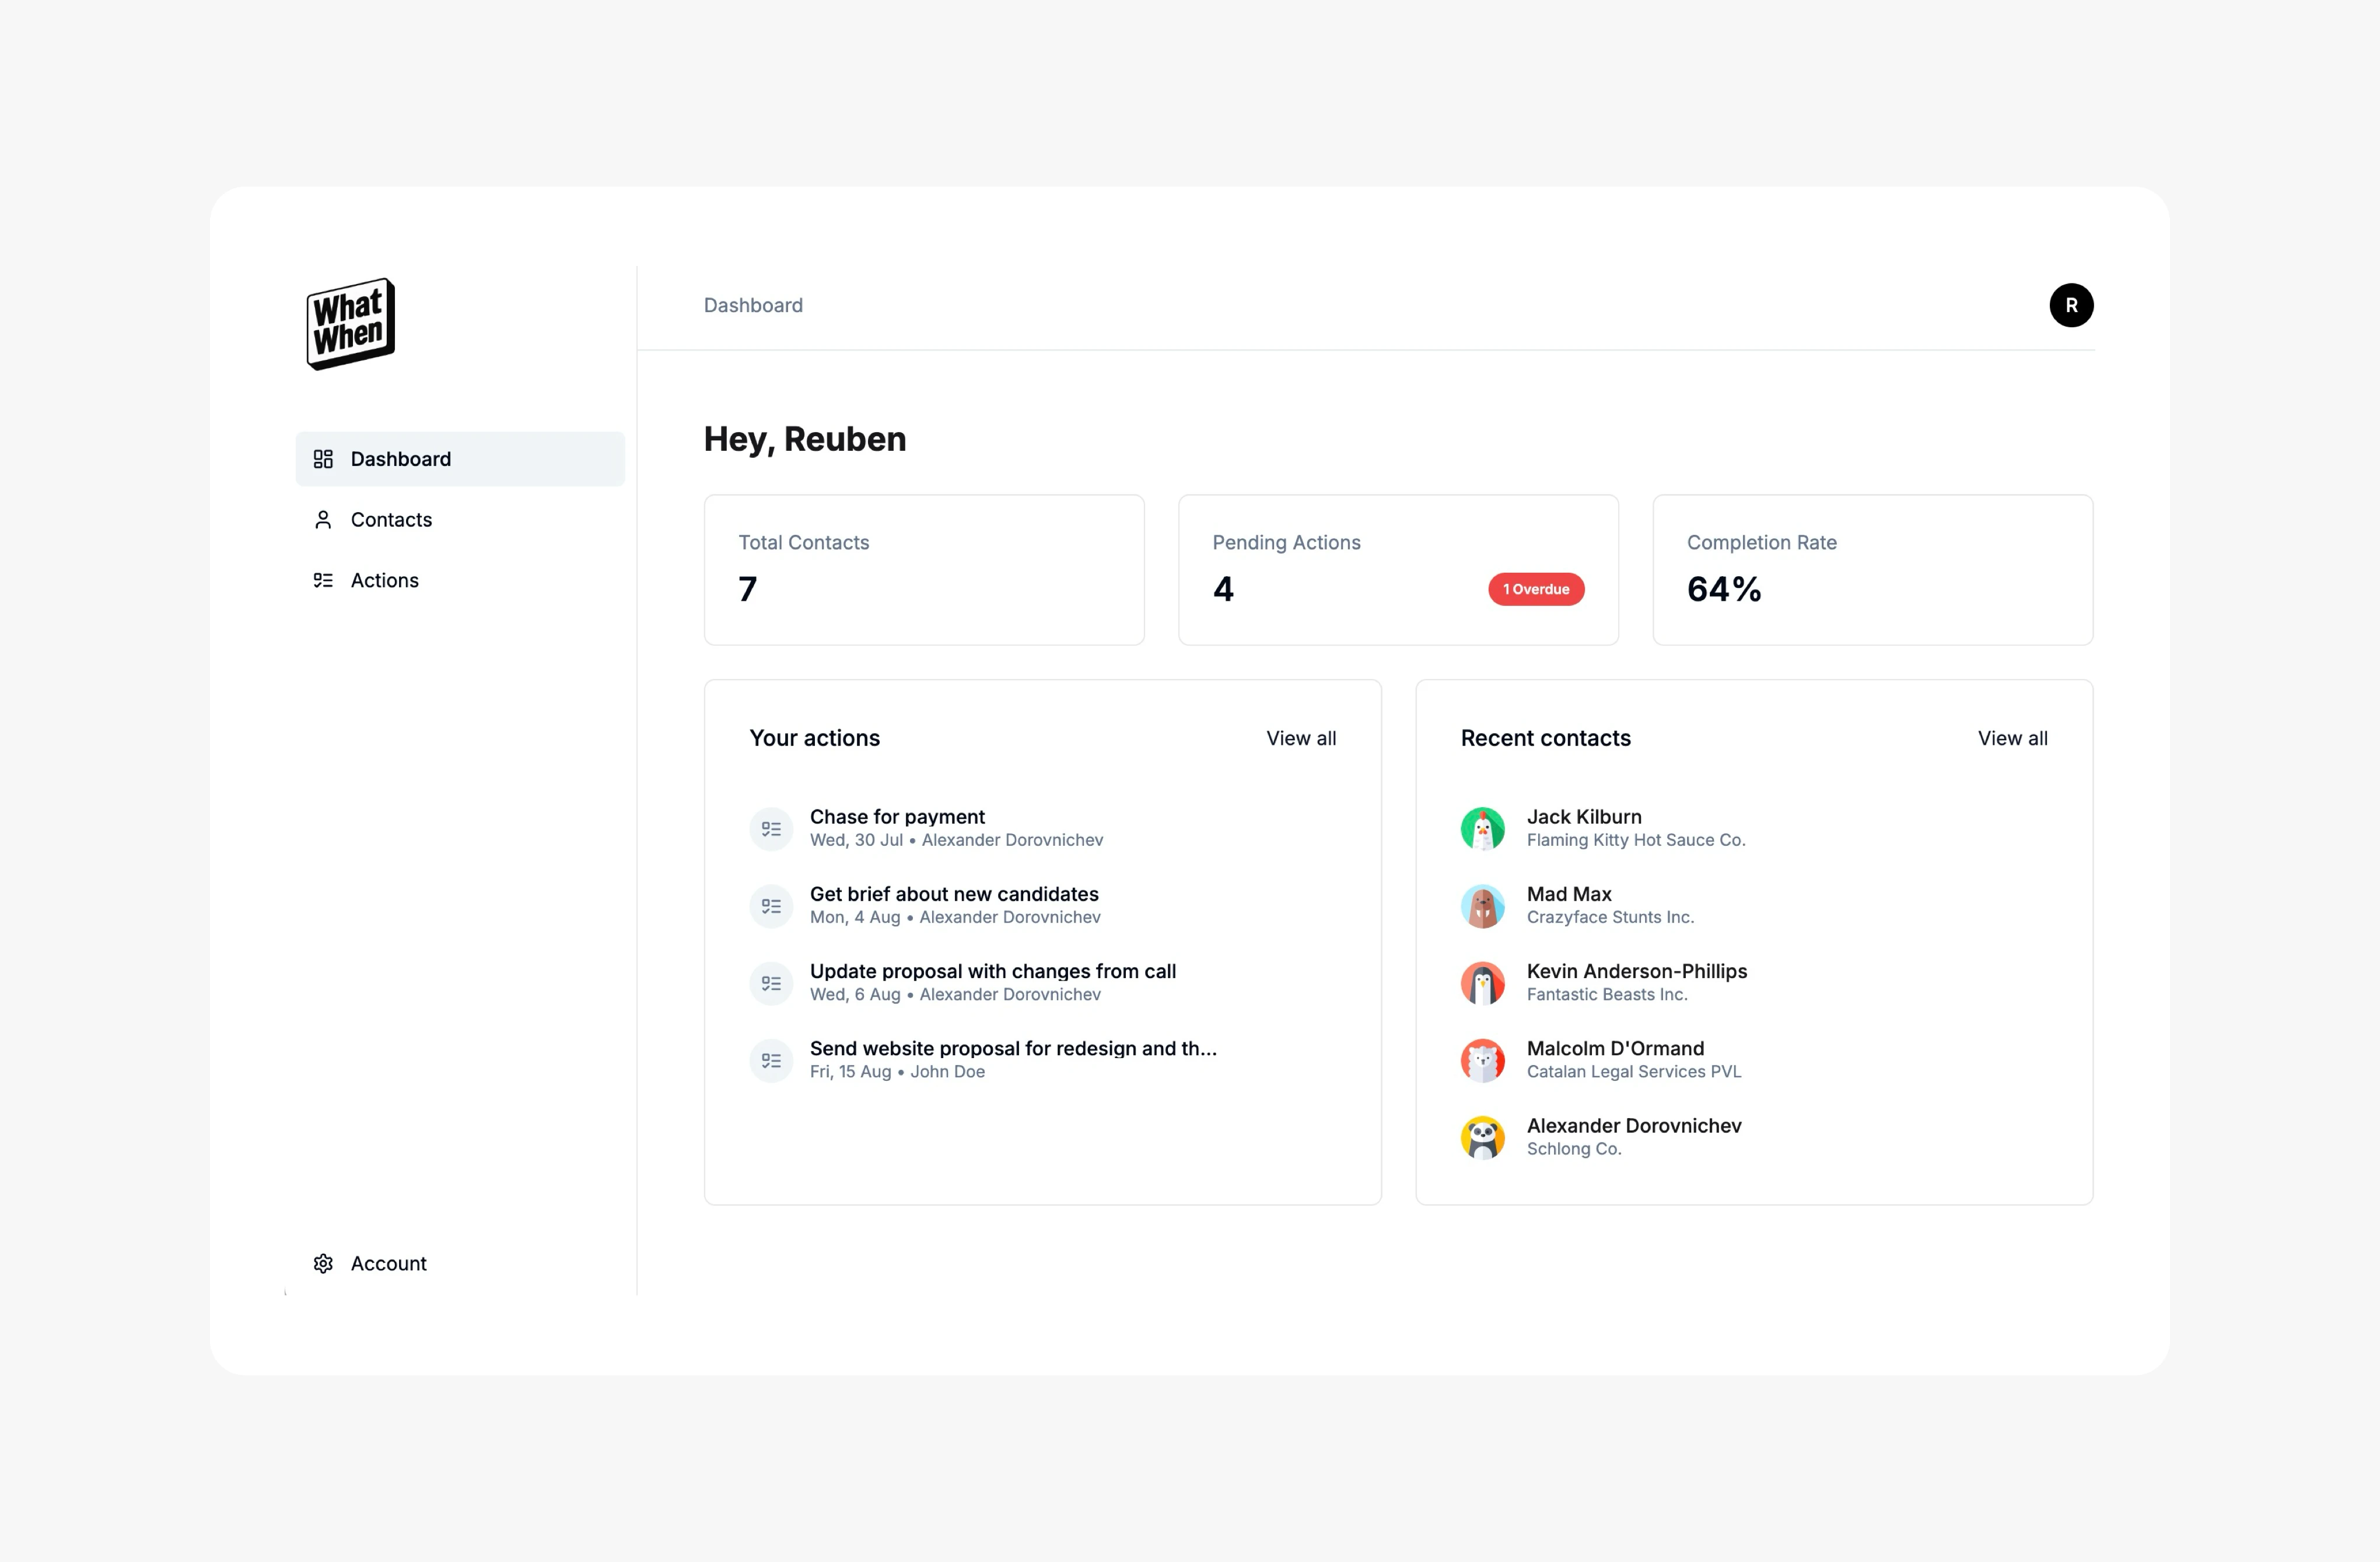Click the WhatWhen logo
Image resolution: width=2380 pixels, height=1562 pixels.
click(x=350, y=323)
